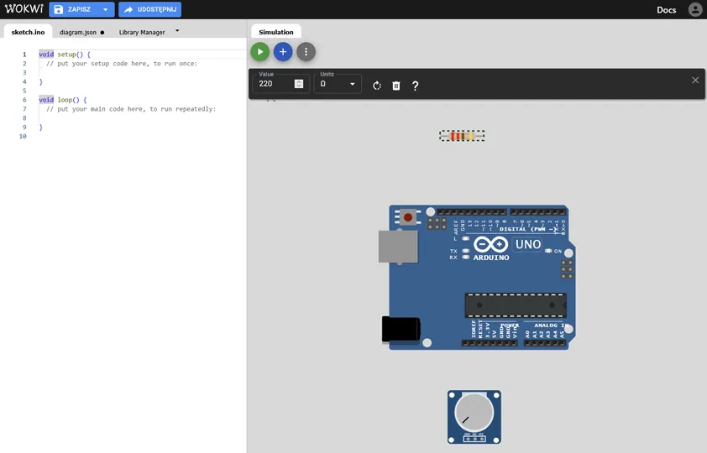Start the simulation with the green play button
This screenshot has width=707, height=453.
(x=260, y=52)
